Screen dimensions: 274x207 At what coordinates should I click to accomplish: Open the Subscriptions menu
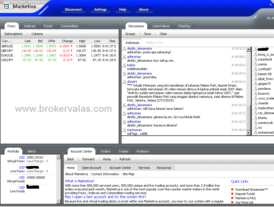coord(13,34)
